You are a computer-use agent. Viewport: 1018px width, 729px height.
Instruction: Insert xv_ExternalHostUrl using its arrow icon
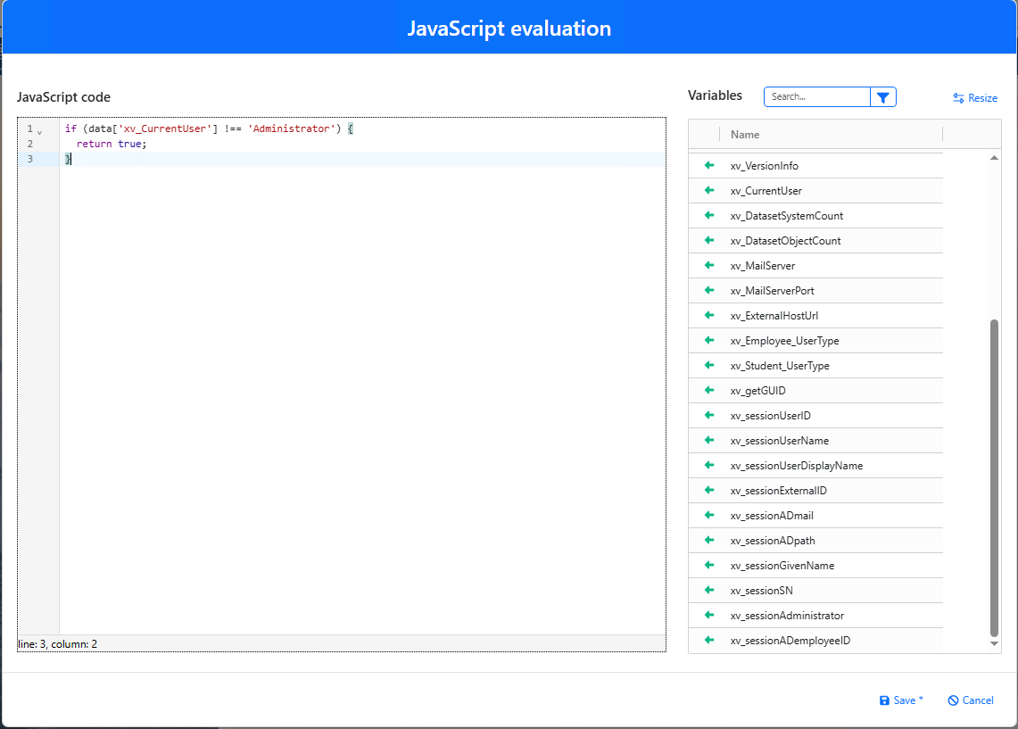709,316
